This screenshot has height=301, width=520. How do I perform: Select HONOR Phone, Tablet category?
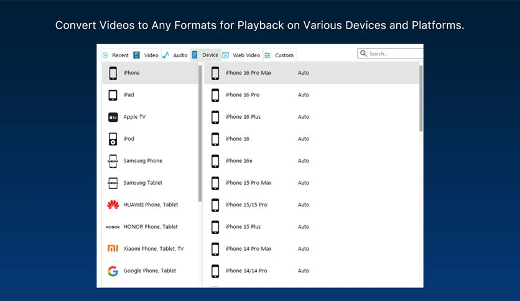click(151, 227)
